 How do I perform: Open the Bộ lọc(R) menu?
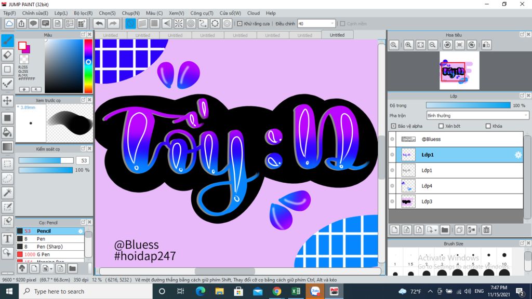83,13
